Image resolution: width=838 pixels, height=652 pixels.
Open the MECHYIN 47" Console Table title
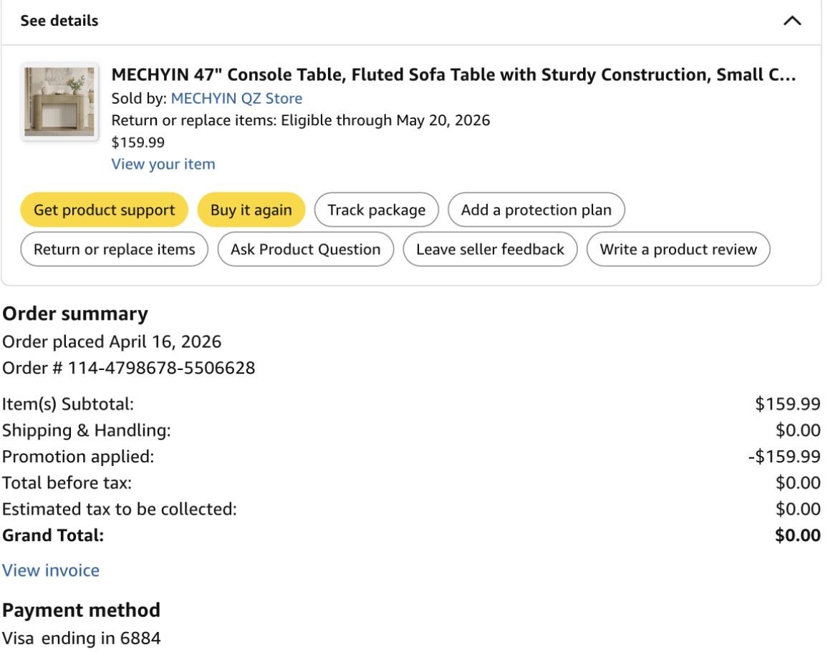453,75
